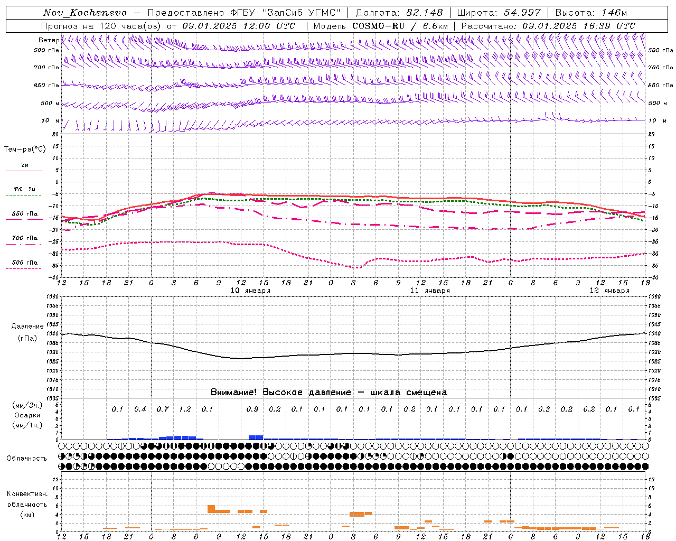The width and height of the screenshot is (676, 541).
Task: Click the 700 гПа temperature legend entry
Action: (25, 238)
